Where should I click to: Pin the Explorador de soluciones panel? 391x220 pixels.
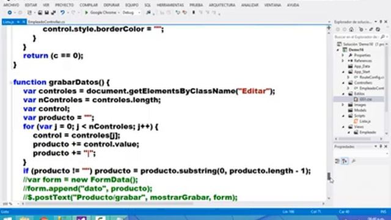tap(381, 22)
